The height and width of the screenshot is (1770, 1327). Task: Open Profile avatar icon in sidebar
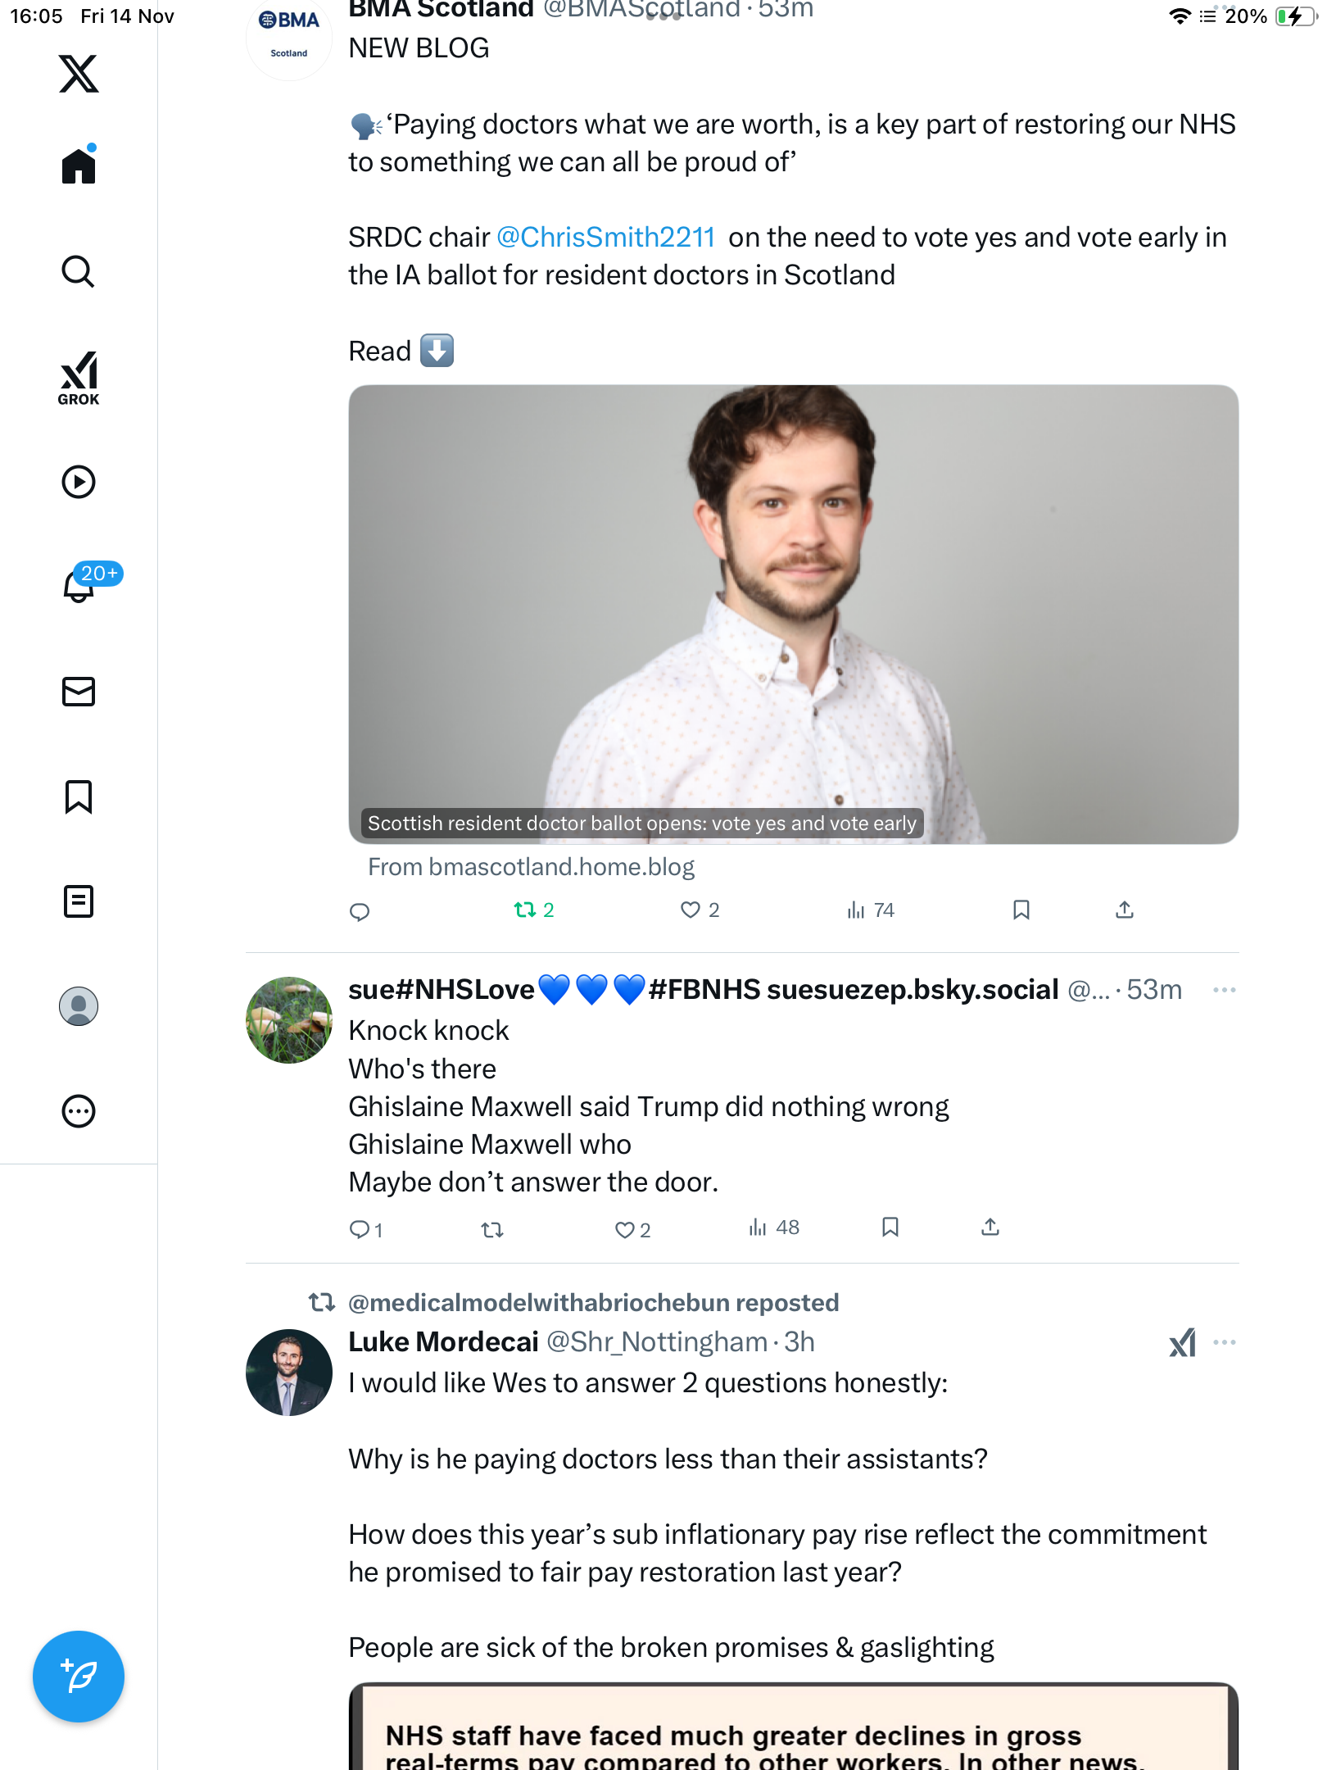pyautogui.click(x=79, y=1006)
